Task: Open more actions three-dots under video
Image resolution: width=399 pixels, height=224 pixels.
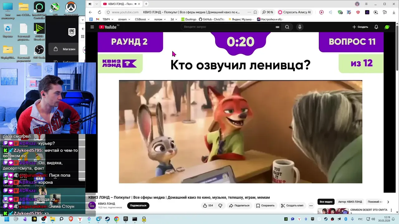Action: pyautogui.click(x=311, y=206)
